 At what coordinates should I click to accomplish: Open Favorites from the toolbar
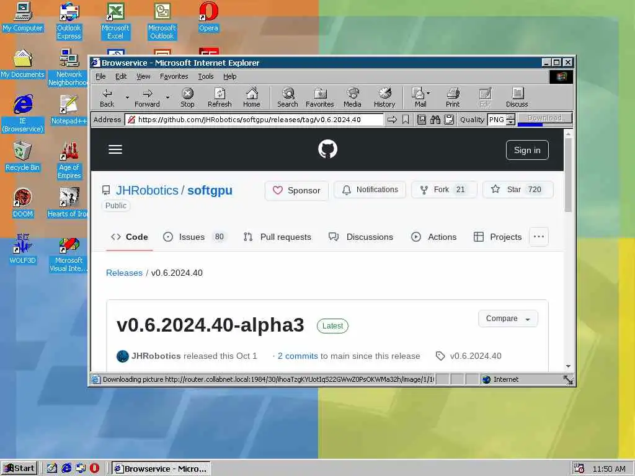pyautogui.click(x=319, y=97)
